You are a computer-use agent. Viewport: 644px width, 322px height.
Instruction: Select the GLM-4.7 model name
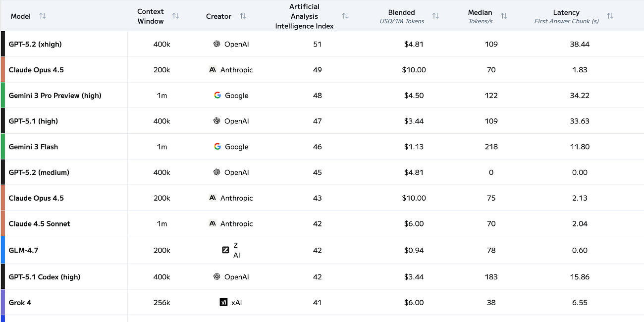[x=23, y=250]
